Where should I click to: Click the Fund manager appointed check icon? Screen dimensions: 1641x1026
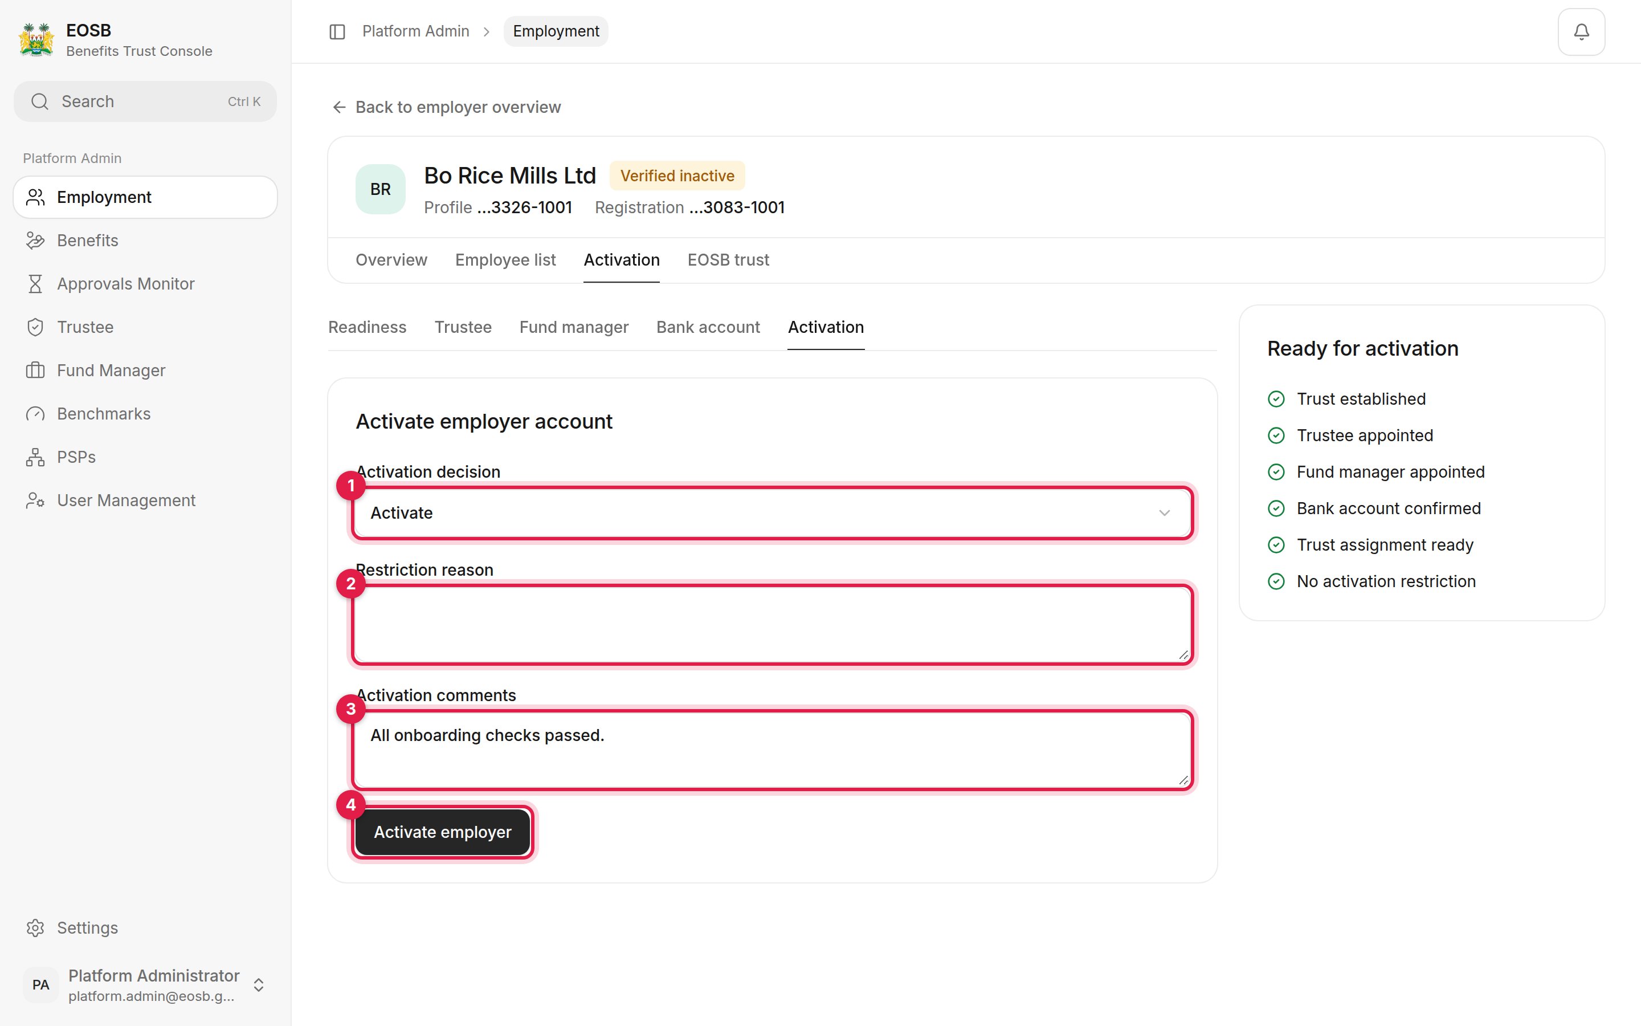[x=1276, y=473]
